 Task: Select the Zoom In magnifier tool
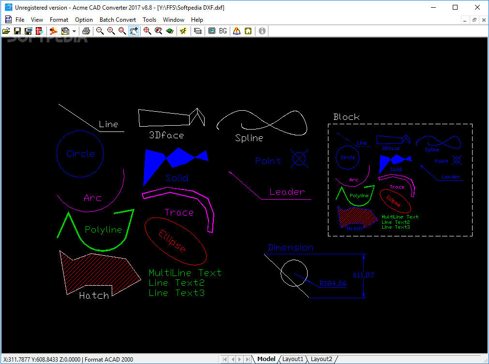(x=111, y=30)
